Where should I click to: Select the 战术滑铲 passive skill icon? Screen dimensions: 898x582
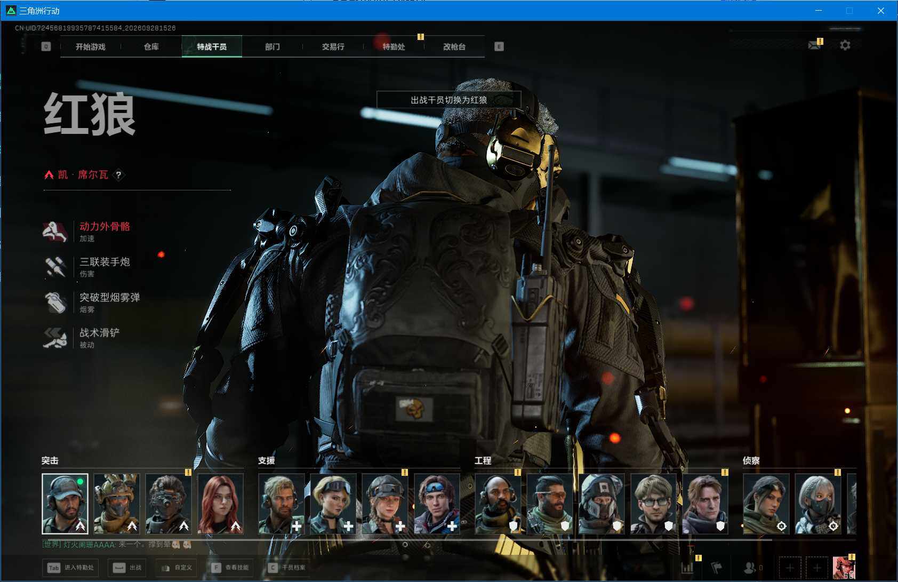55,338
